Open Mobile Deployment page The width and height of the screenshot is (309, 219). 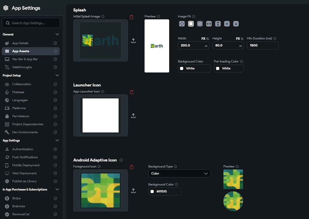coord(31,165)
